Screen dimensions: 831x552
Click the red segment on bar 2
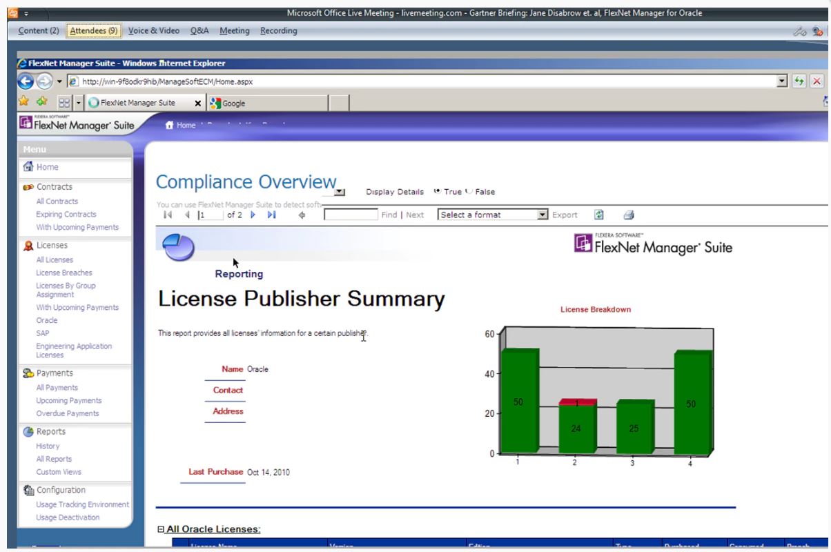[578, 402]
